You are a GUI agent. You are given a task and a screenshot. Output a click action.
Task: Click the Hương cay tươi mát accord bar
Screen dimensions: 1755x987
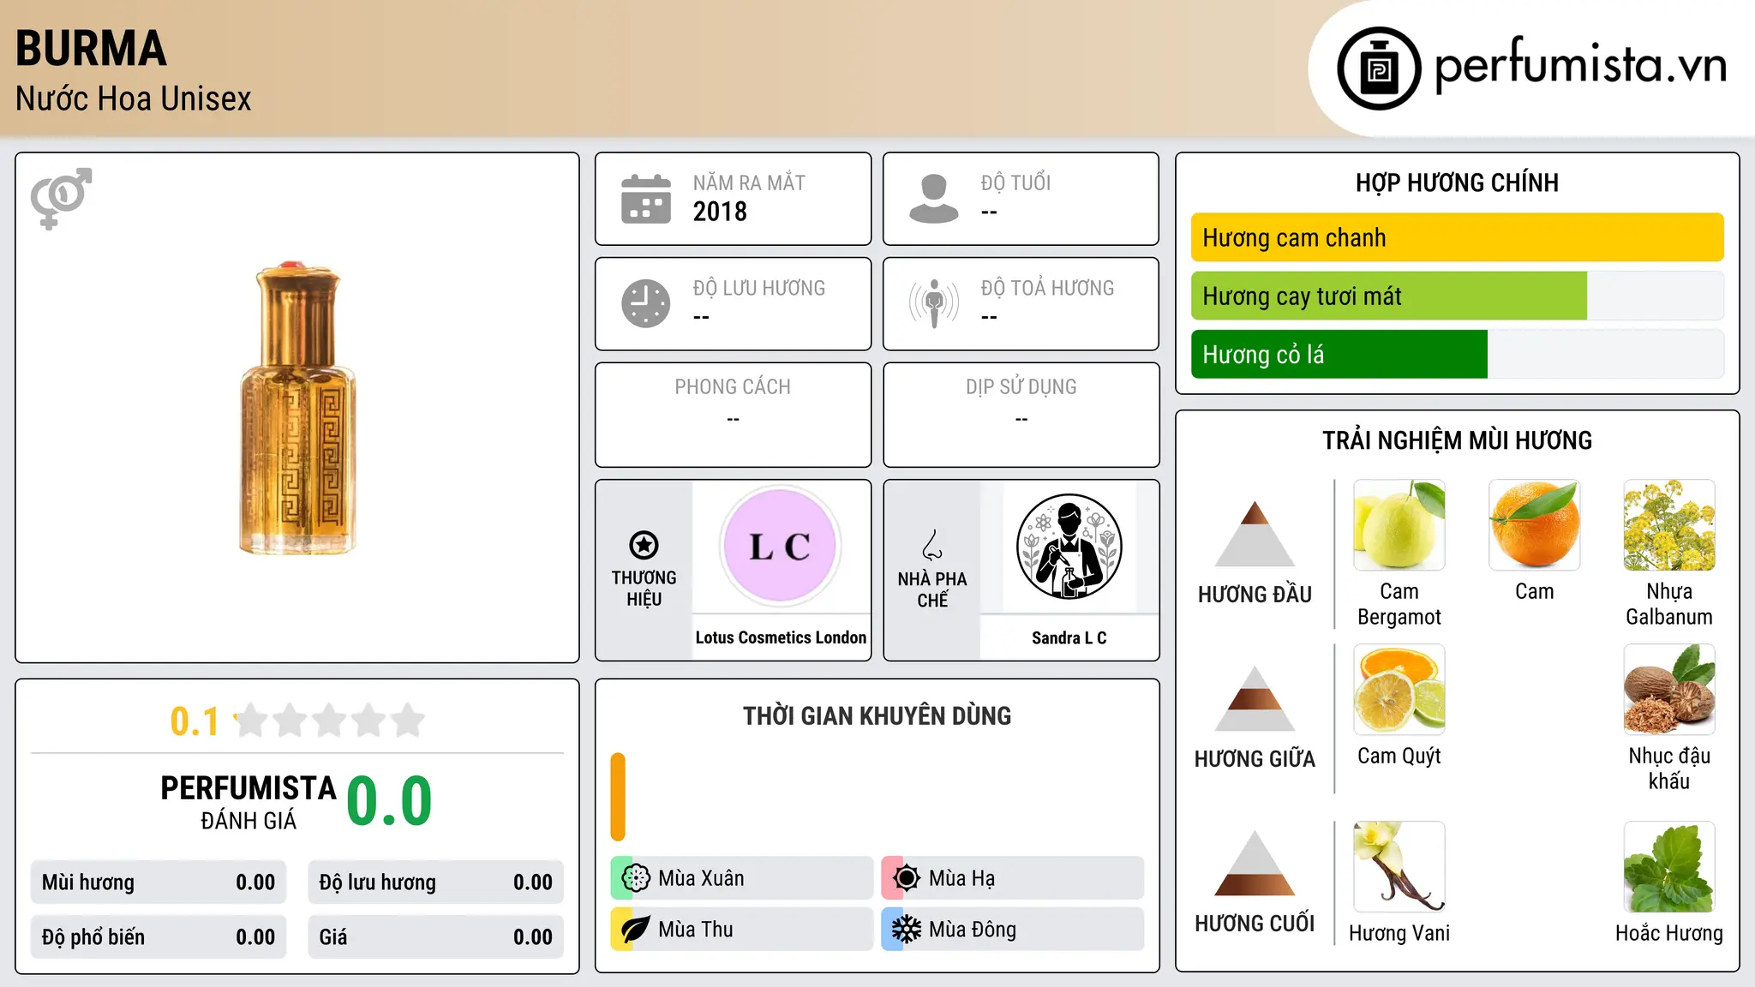(1457, 296)
